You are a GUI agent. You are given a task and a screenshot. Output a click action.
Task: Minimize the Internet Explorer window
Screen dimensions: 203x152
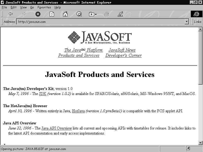coord(192,2)
